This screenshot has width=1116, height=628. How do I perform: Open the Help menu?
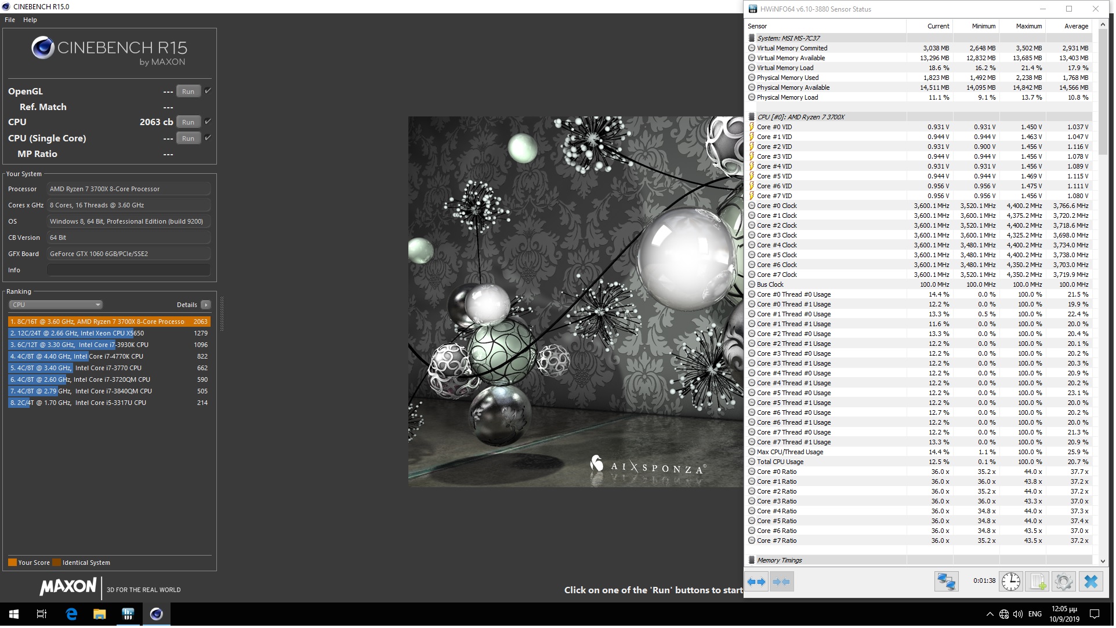click(30, 20)
